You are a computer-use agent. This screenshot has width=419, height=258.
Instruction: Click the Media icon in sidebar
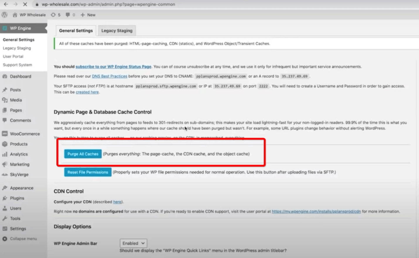5,100
